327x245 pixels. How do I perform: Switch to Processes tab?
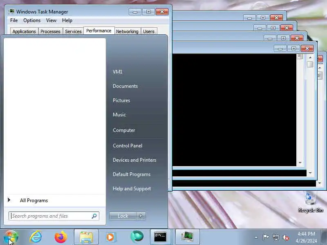[50, 31]
